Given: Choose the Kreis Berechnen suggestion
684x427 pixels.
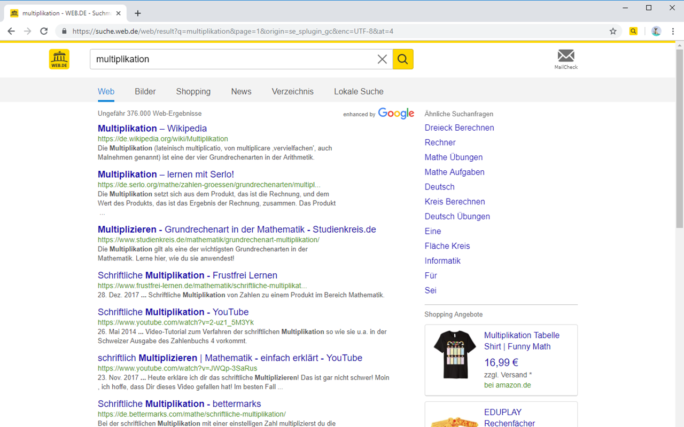Looking at the screenshot, I should point(455,202).
